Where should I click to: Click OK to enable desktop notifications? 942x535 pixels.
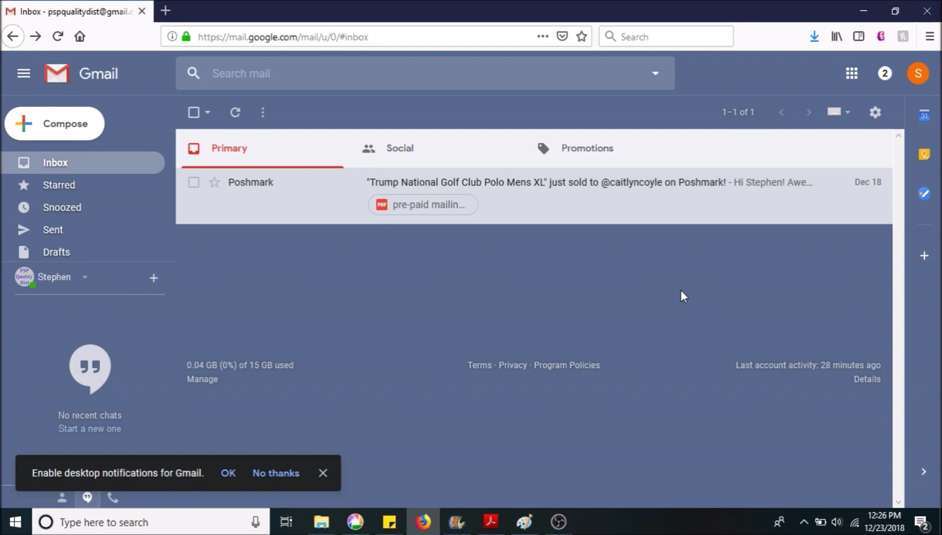click(x=228, y=473)
